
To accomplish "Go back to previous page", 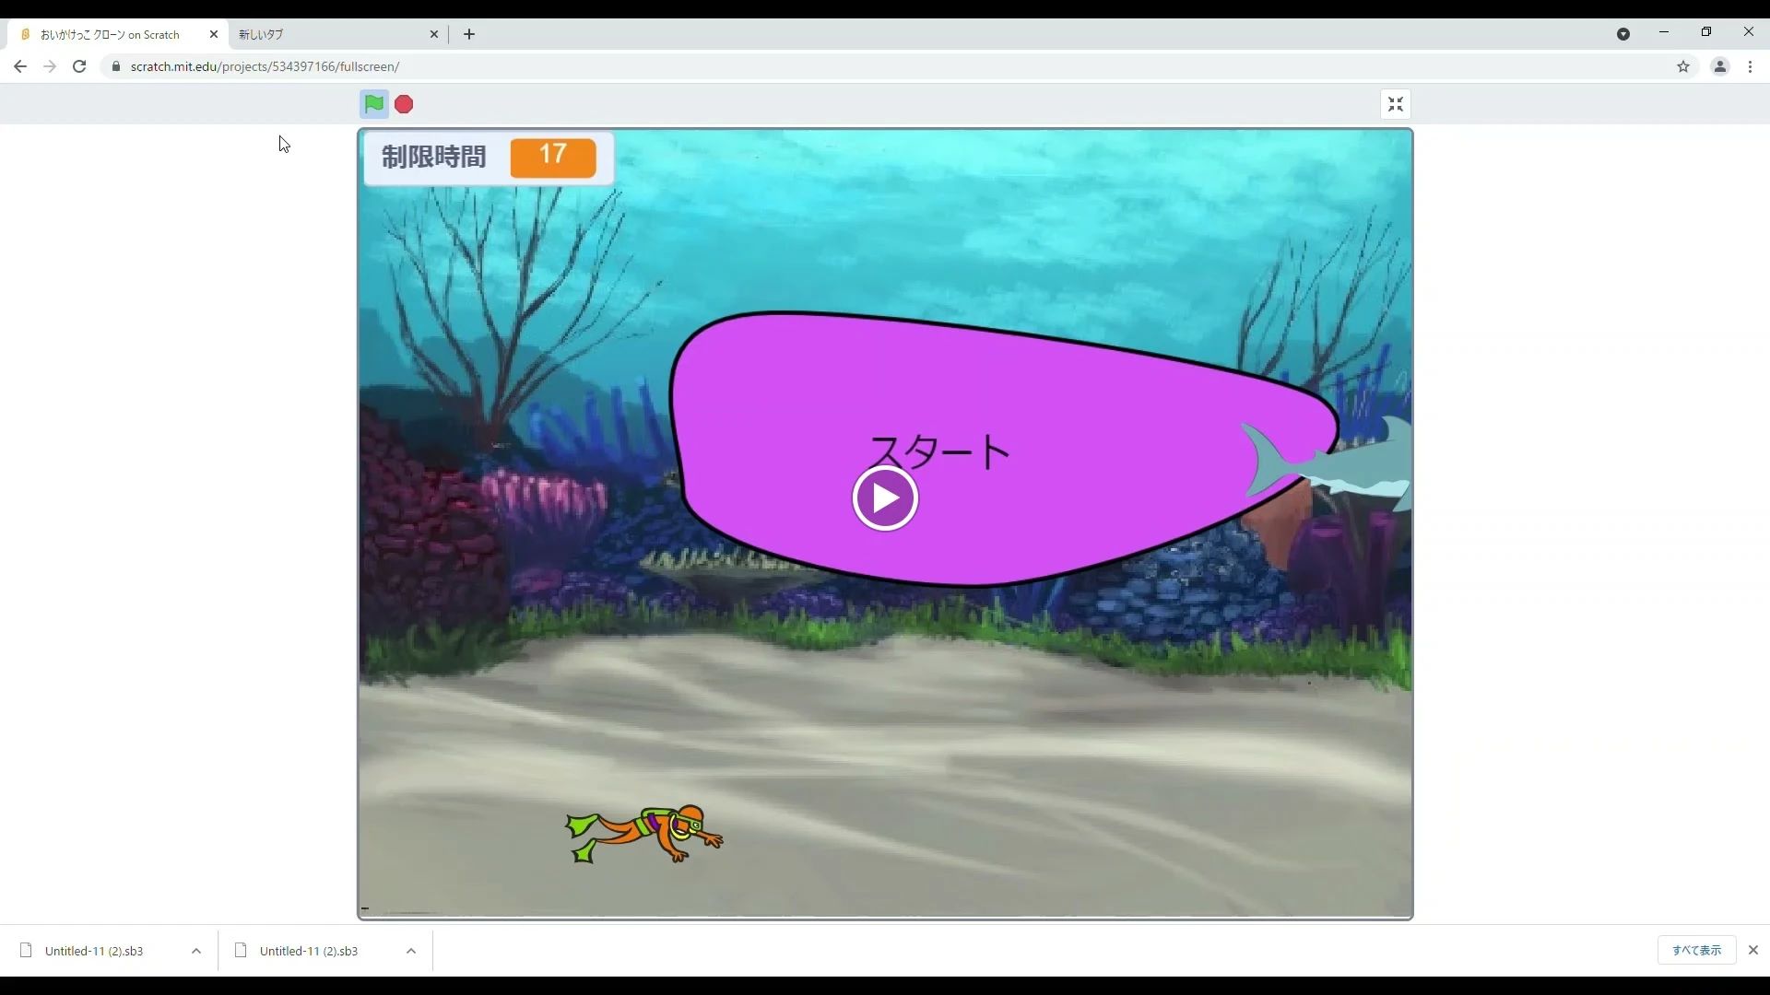I will click(x=20, y=66).
